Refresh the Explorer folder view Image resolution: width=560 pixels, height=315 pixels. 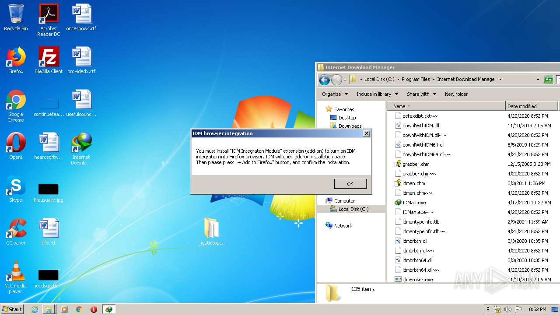[549, 80]
